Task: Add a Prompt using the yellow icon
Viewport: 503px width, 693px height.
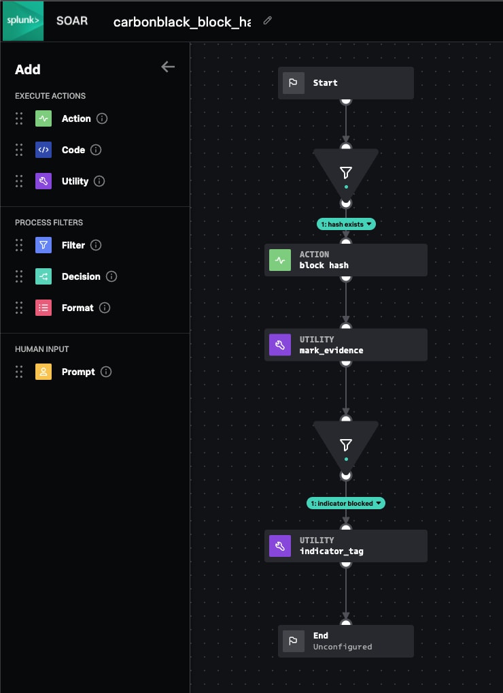Action: tap(44, 372)
